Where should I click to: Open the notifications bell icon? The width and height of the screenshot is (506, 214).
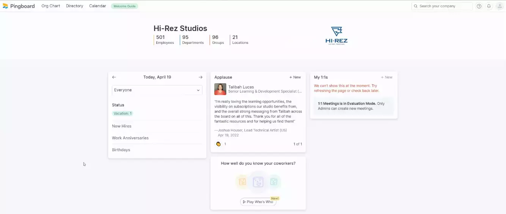(x=489, y=6)
